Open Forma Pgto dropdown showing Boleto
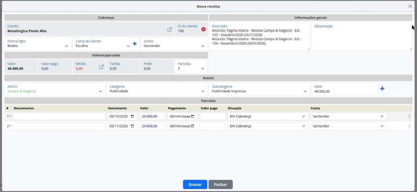 38,44
